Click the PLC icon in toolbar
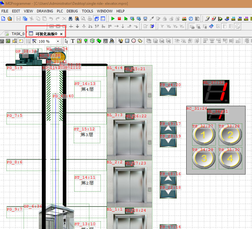Viewport: 252px width, 229px height. 184,19
